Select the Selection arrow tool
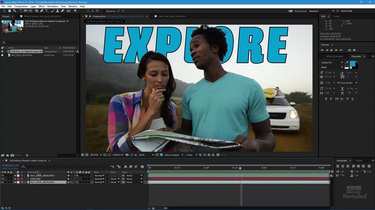Image resolution: width=375 pixels, height=210 pixels. pyautogui.click(x=4, y=11)
